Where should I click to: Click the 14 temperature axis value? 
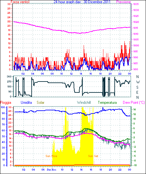pos(134,109)
